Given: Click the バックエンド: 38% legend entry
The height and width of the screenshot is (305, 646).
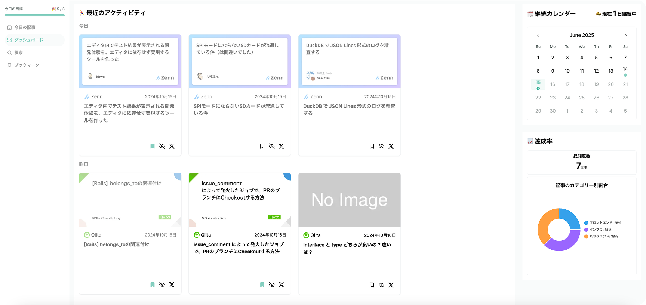Looking at the screenshot, I should pyautogui.click(x=601, y=236).
